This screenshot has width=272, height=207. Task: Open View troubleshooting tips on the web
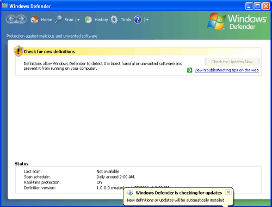point(227,70)
